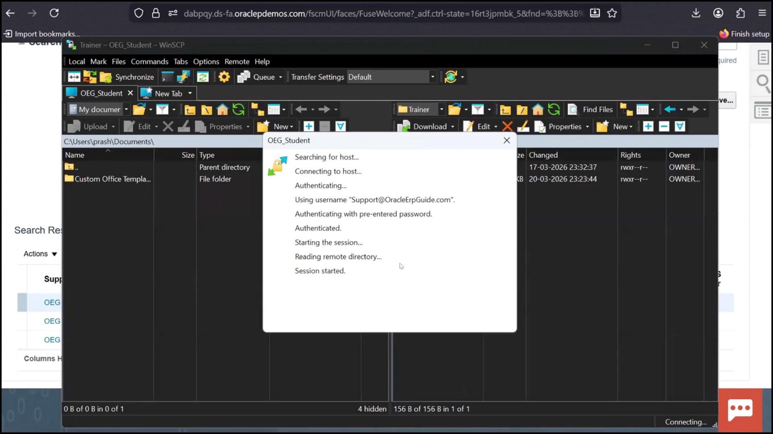Toggle selection with the plus icon

tap(648, 126)
